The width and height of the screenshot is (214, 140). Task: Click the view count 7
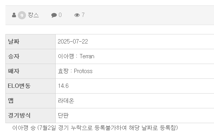pyautogui.click(x=83, y=15)
